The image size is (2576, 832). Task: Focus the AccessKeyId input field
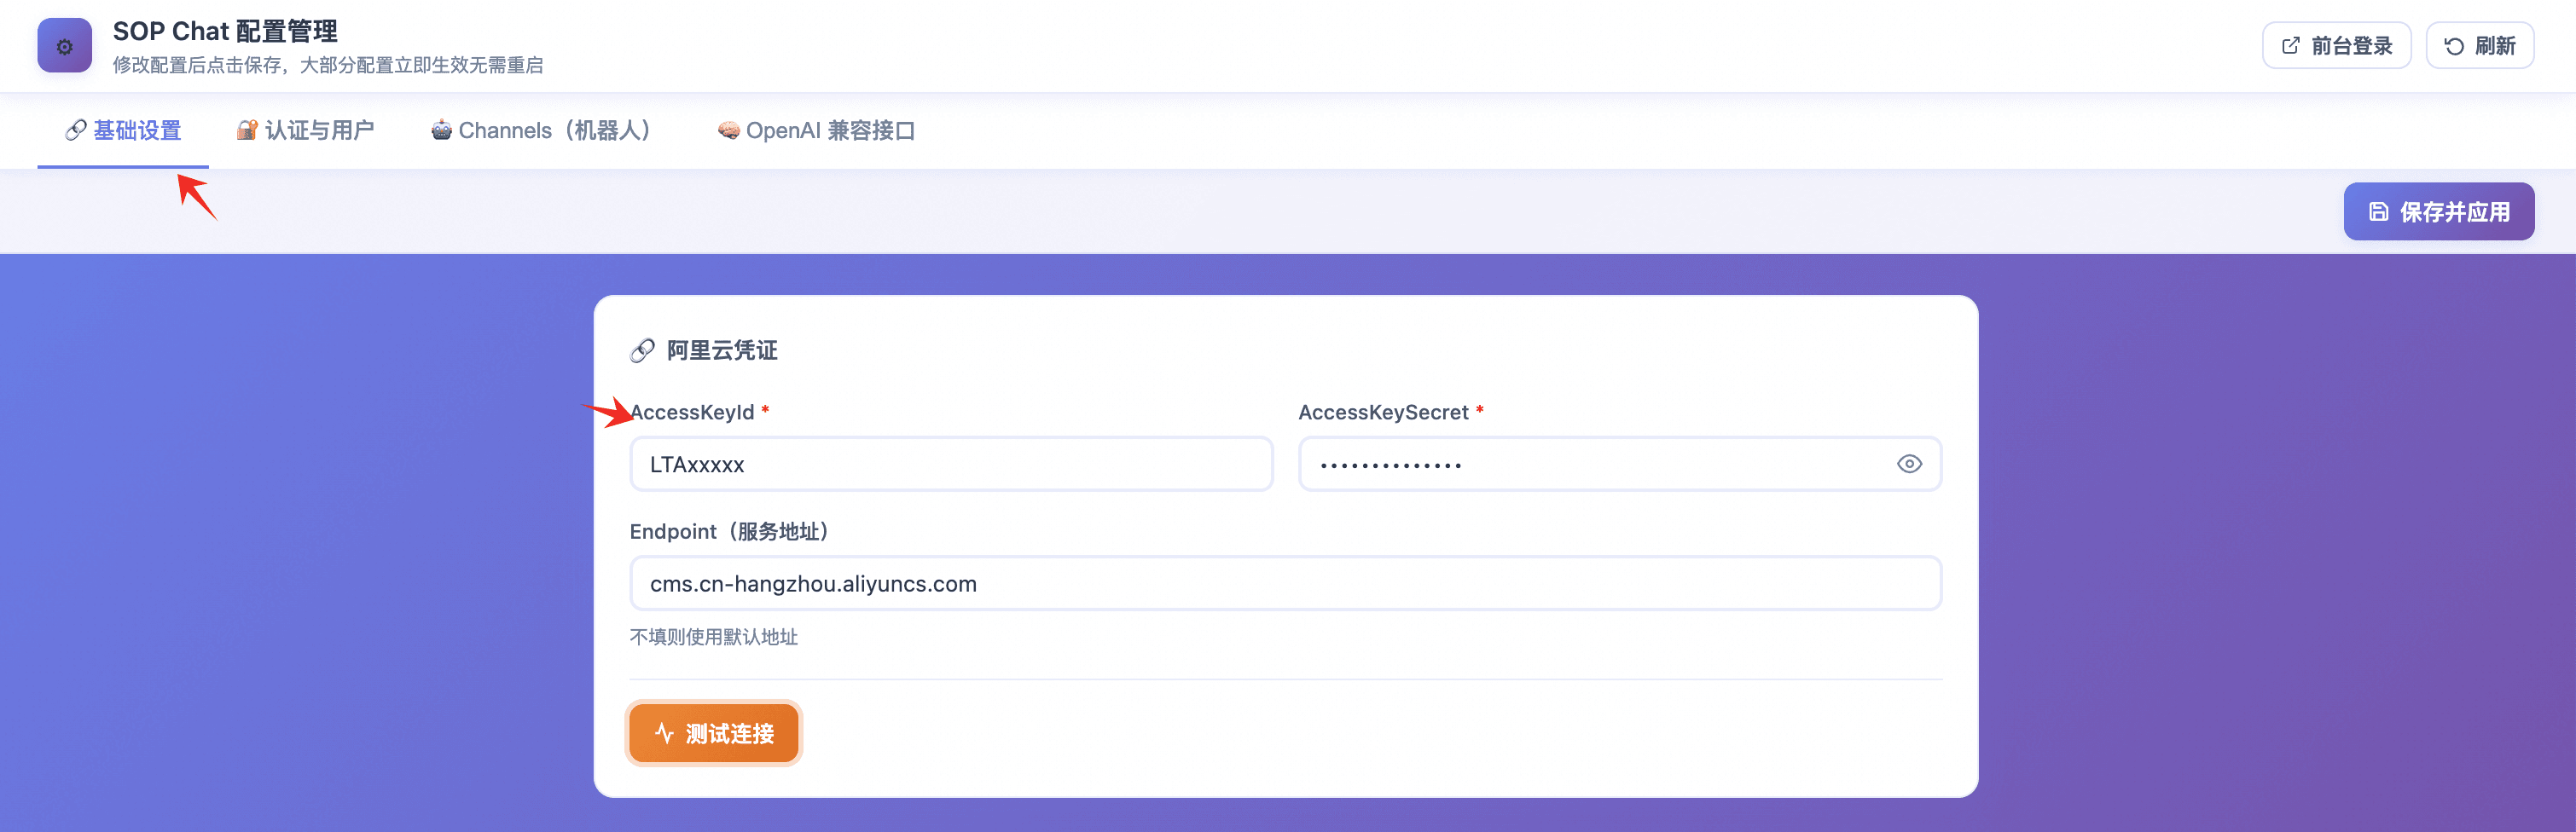pyautogui.click(x=950, y=465)
